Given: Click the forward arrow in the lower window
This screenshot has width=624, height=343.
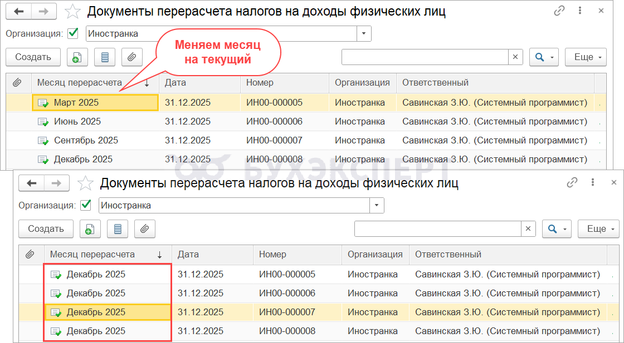Looking at the screenshot, I should tap(57, 183).
